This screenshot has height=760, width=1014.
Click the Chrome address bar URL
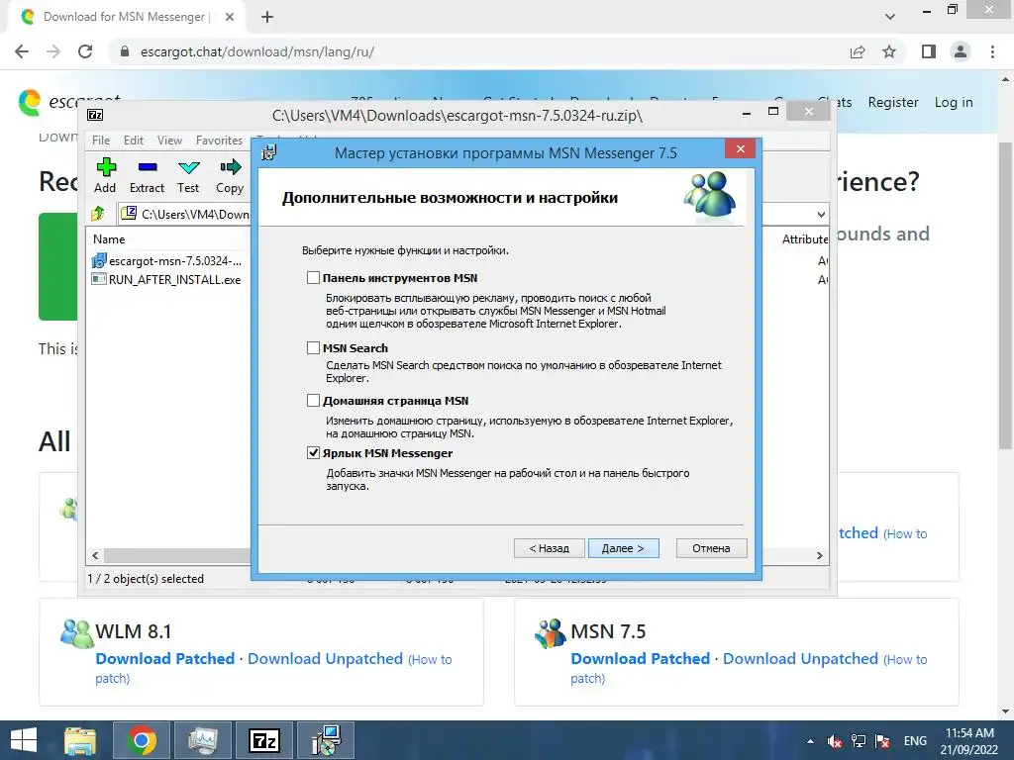click(x=257, y=51)
